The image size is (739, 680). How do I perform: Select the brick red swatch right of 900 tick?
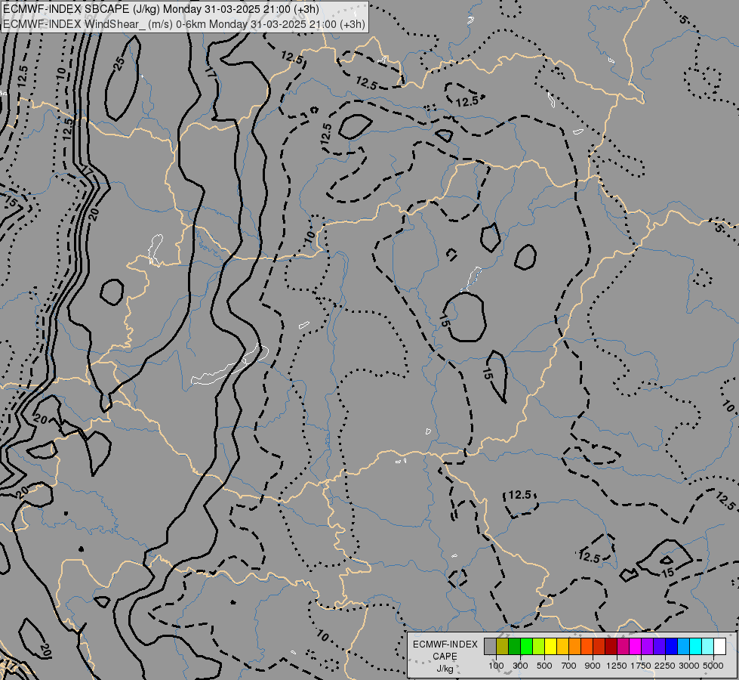pyautogui.click(x=599, y=647)
